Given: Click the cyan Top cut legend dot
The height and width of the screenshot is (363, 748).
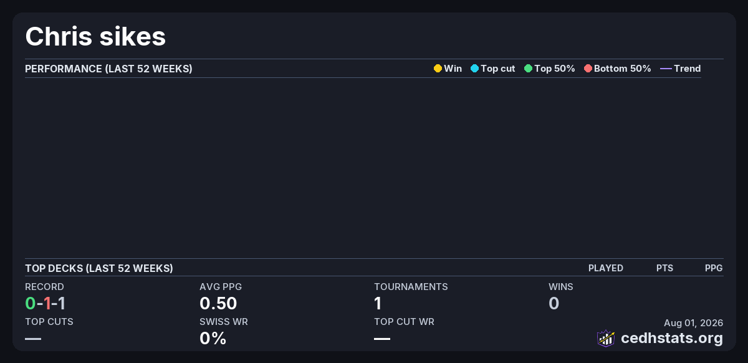Looking at the screenshot, I should coord(474,69).
